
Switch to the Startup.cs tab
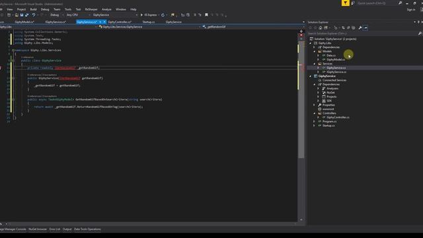tap(149, 22)
